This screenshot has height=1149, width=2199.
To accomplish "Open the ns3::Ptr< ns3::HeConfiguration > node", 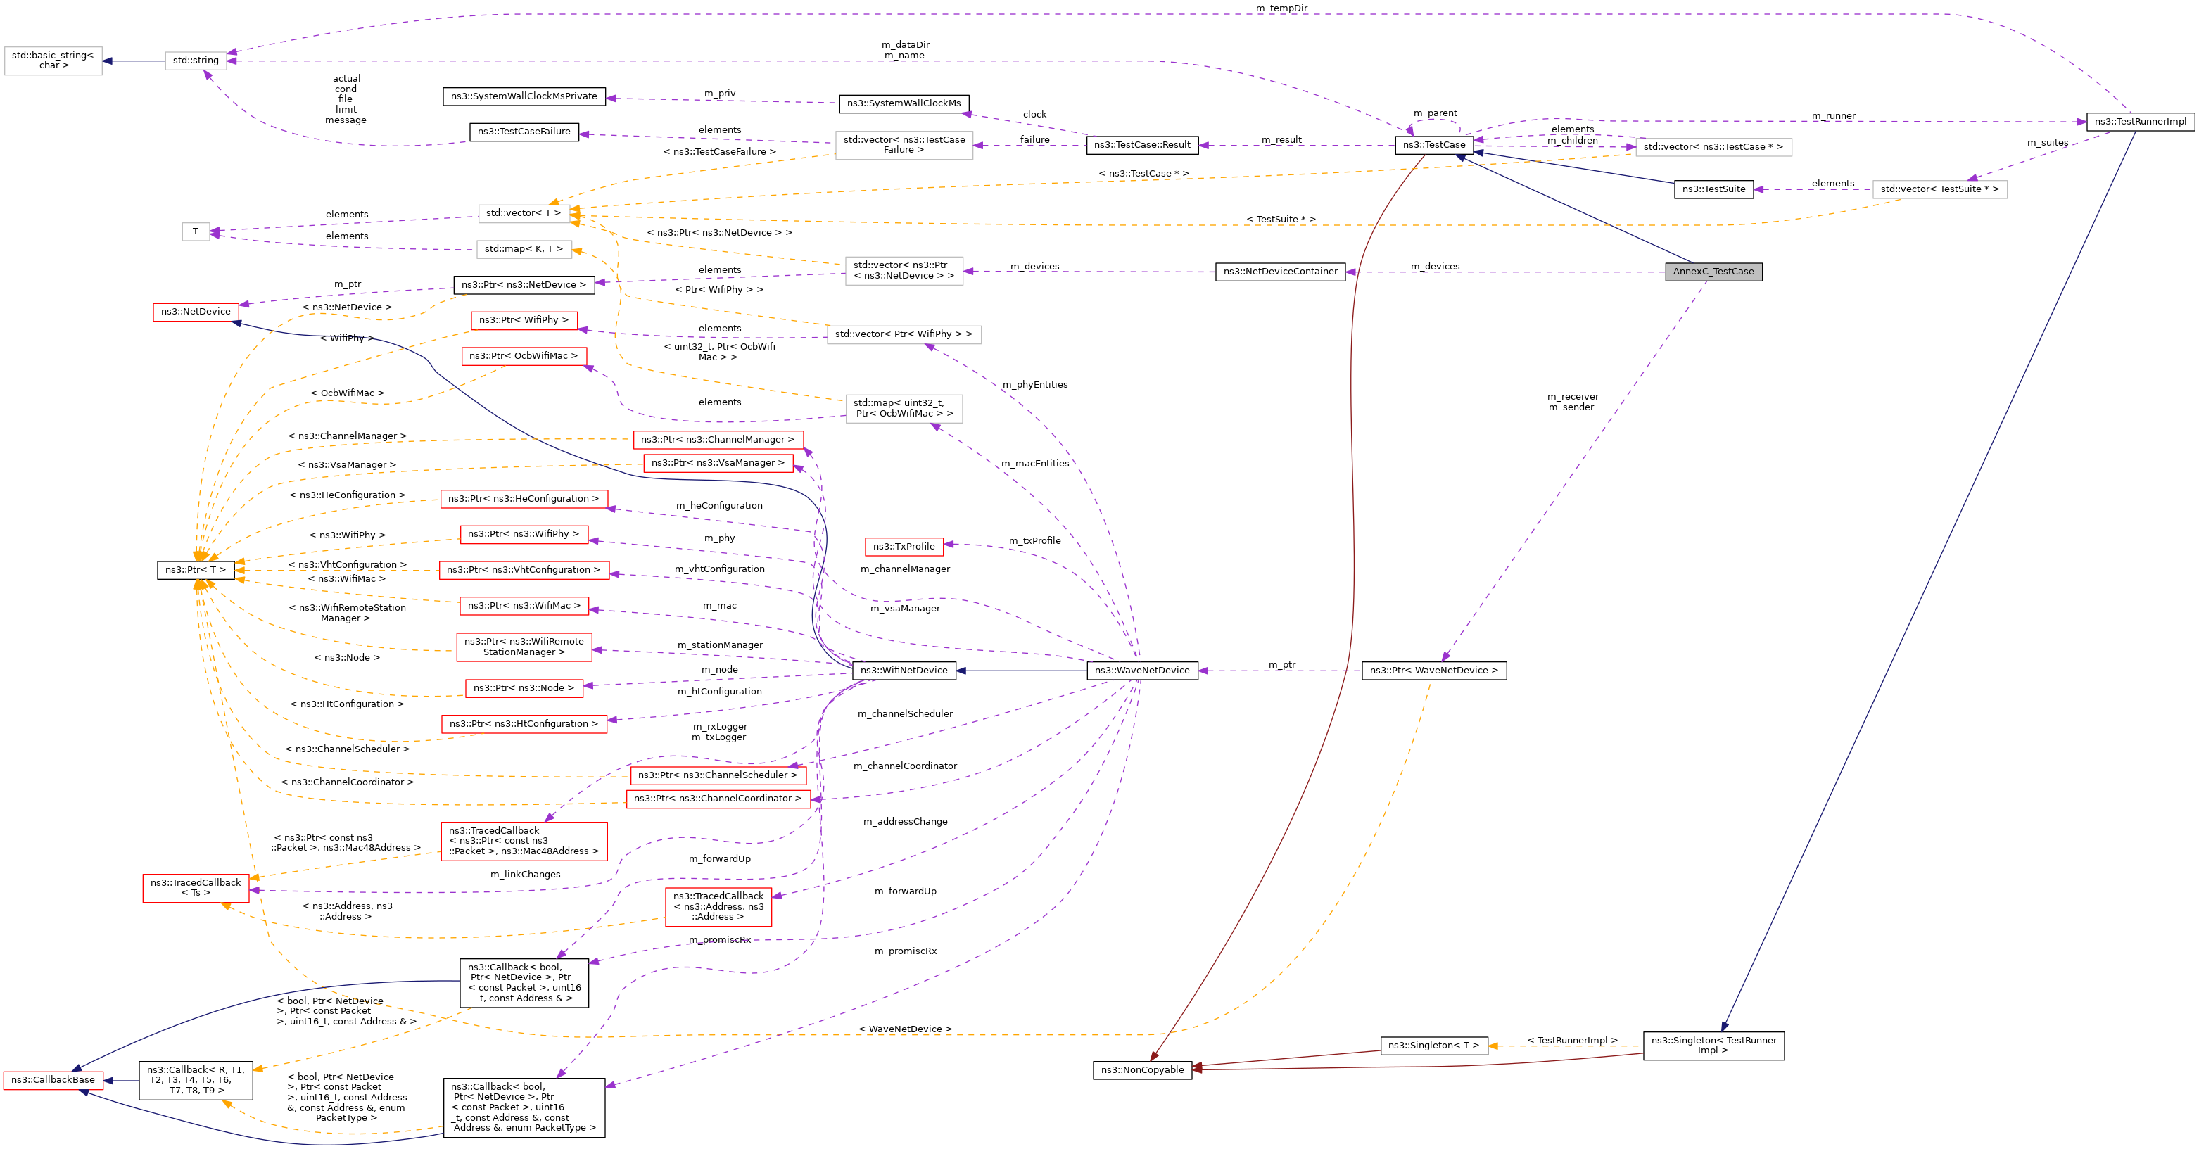I will (x=524, y=500).
